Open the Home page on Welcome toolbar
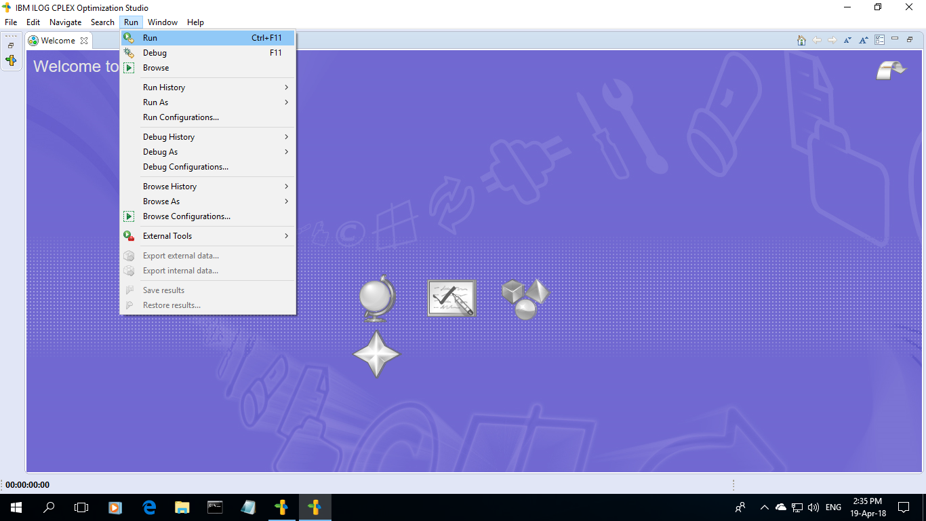926x521 pixels. (801, 40)
